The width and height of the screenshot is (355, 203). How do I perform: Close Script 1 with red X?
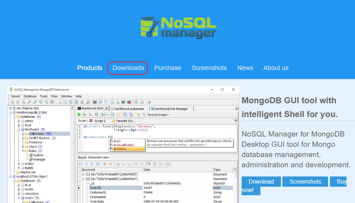(x=91, y=121)
